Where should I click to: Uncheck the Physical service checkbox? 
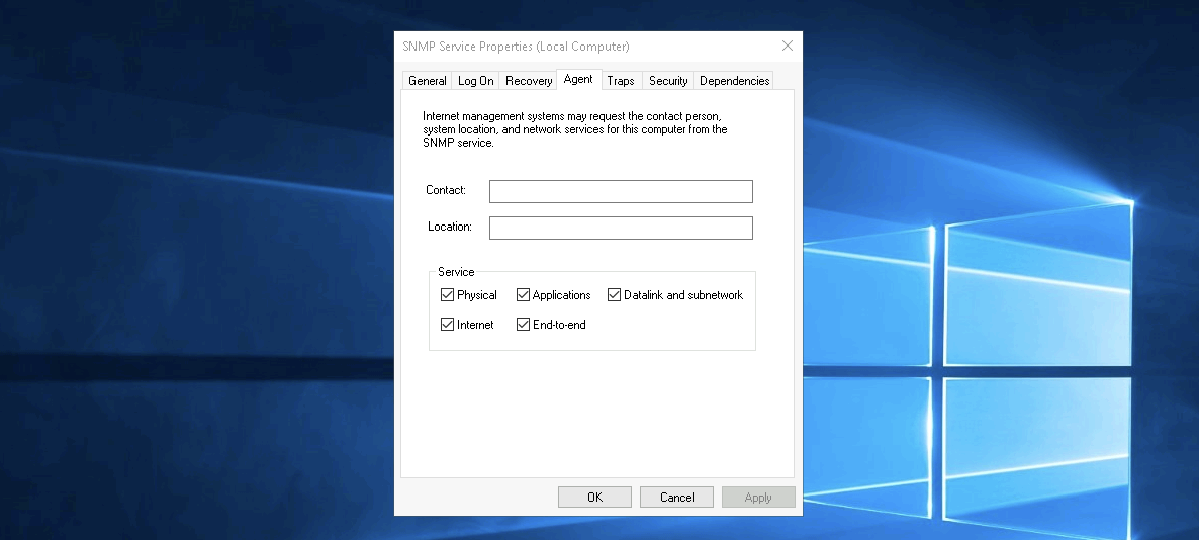coord(447,295)
